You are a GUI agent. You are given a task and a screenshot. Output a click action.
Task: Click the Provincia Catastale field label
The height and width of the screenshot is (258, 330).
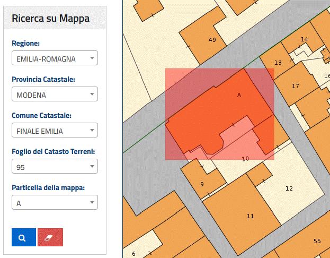(x=43, y=79)
